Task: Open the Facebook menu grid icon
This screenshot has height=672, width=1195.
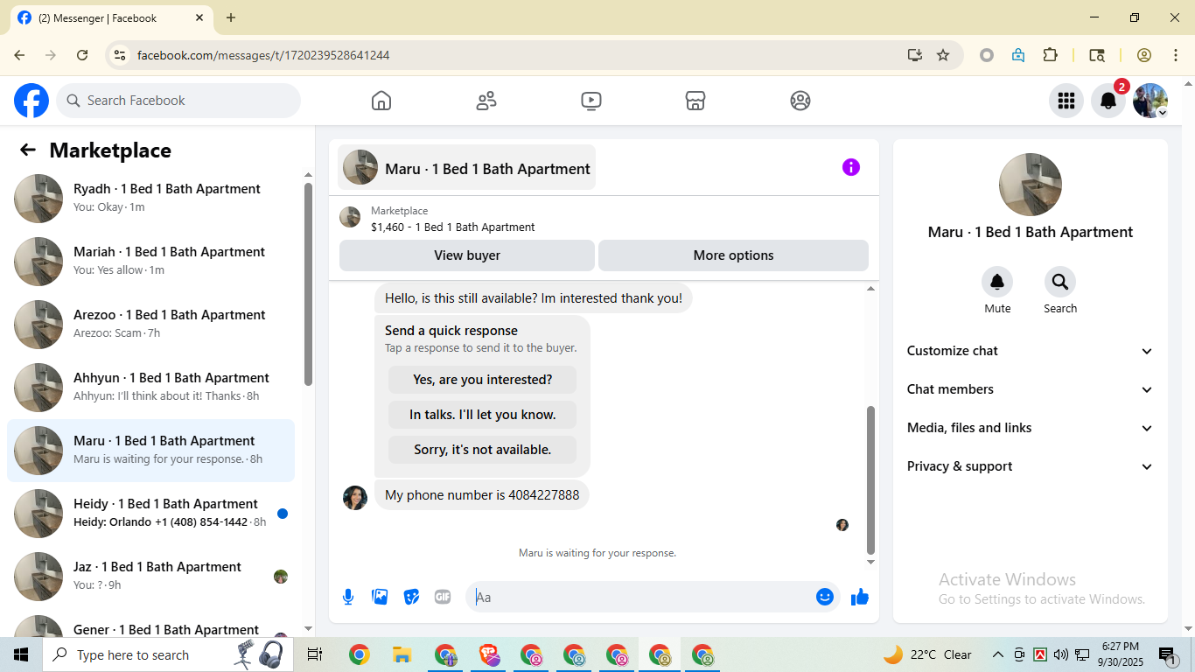Action: click(1066, 101)
